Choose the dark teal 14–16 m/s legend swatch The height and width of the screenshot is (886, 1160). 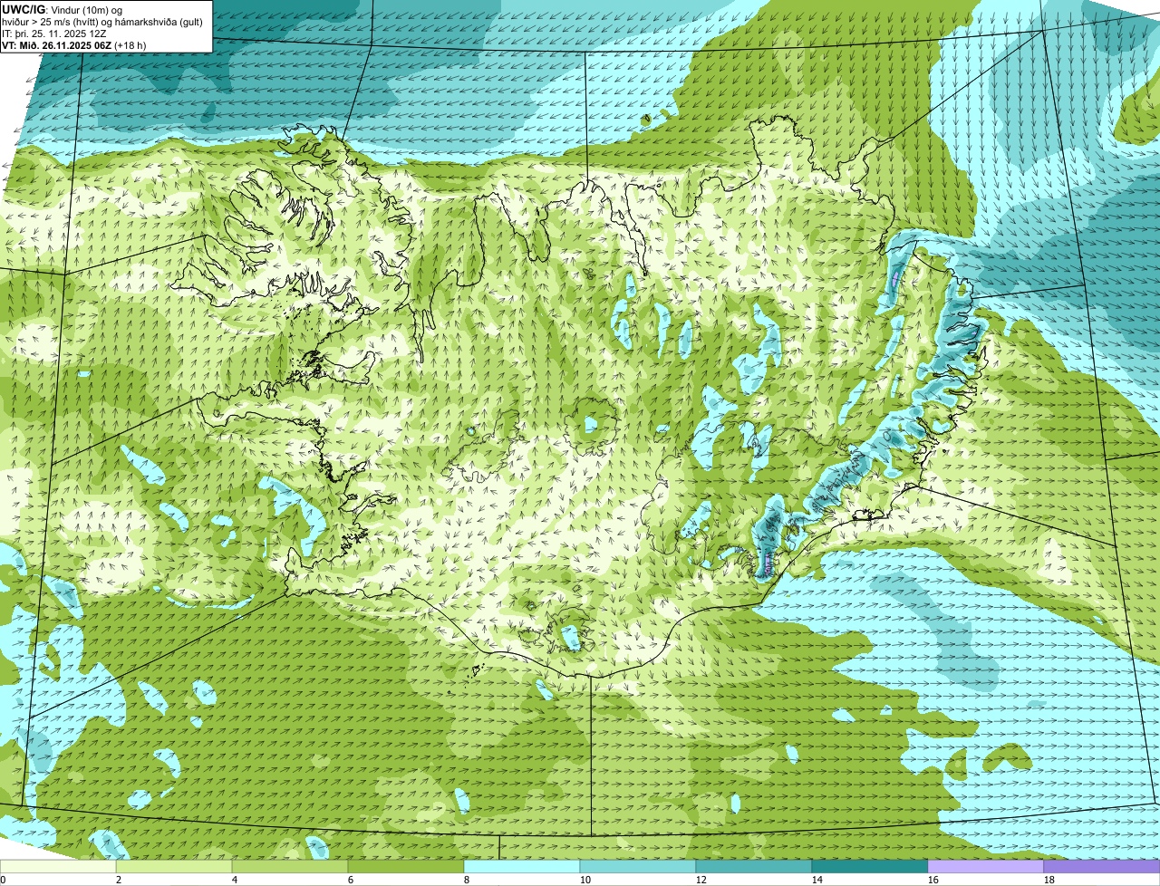point(870,866)
